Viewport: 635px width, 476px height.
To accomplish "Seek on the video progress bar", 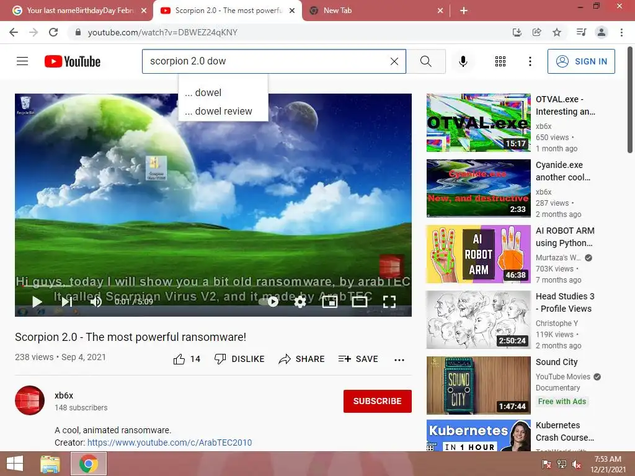I will (213, 286).
